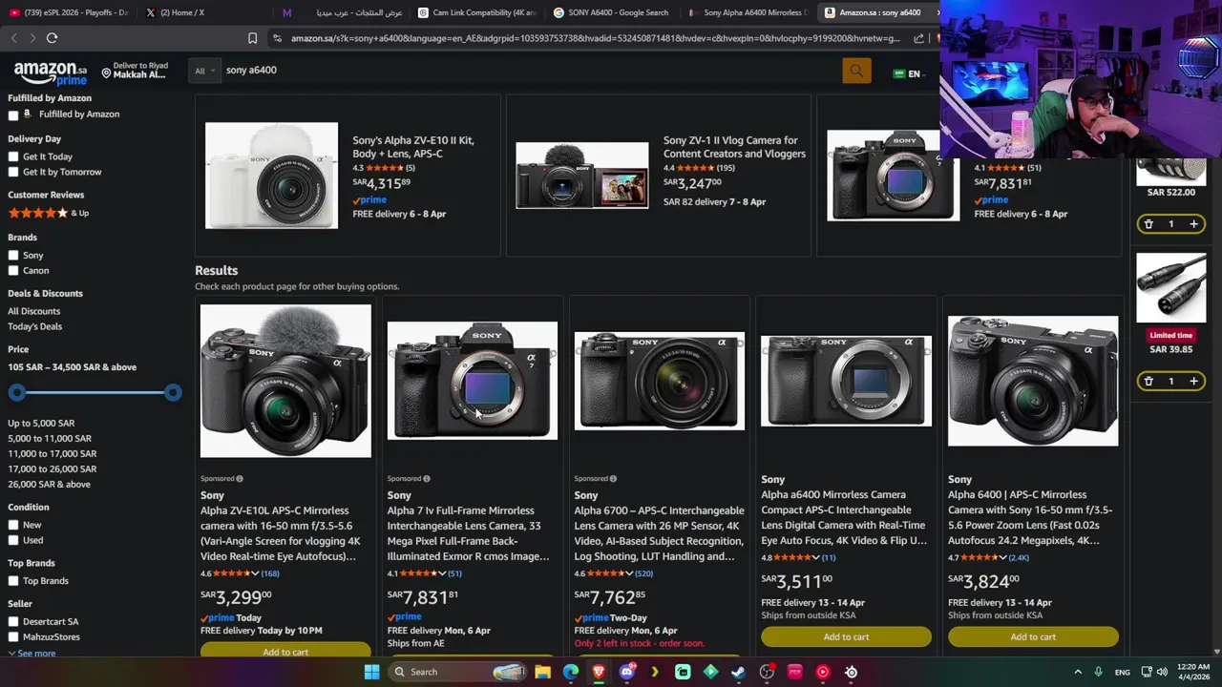The image size is (1222, 687).
Task: Expand rating breakdown for Alpha 6400 kit (4.7)
Action: (1002, 557)
